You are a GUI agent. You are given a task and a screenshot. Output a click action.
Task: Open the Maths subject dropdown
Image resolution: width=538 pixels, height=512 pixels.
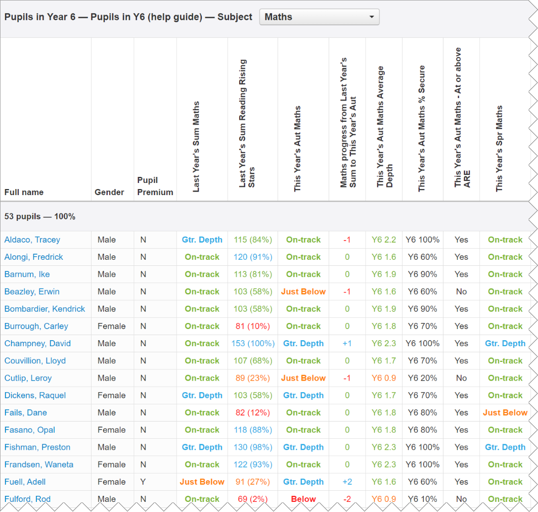319,17
